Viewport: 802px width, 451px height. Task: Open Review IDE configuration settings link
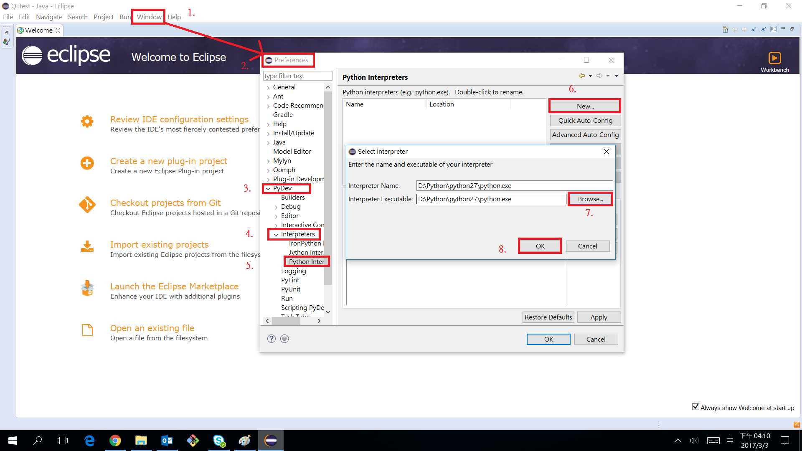tap(179, 119)
